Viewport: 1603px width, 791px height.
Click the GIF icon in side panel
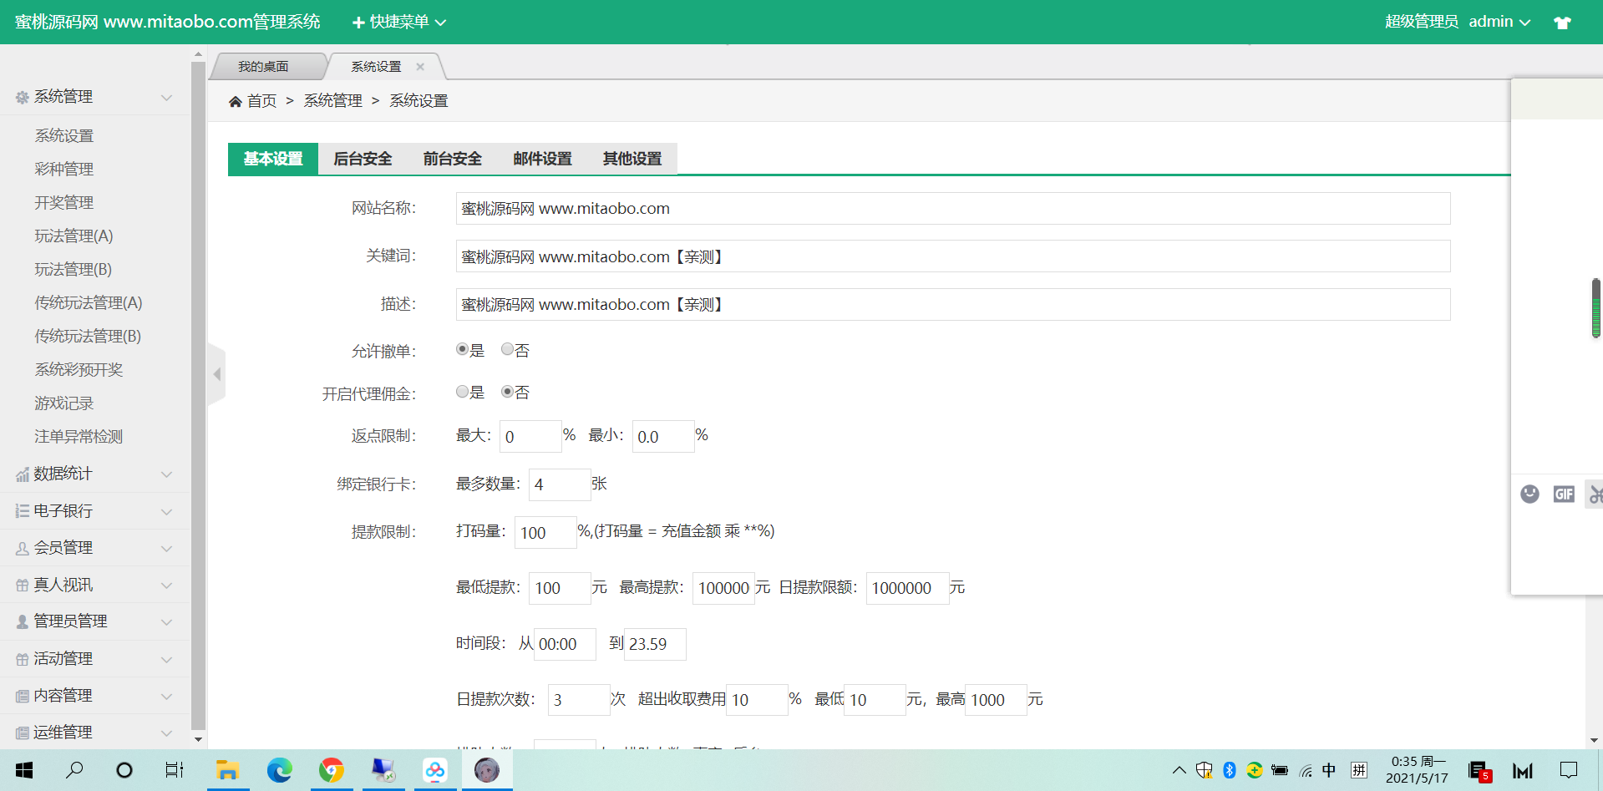1564,494
